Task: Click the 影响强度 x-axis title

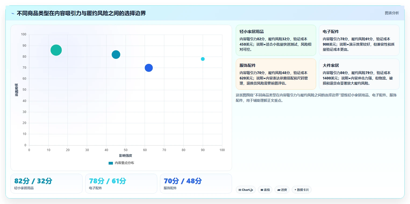Action: (126, 156)
